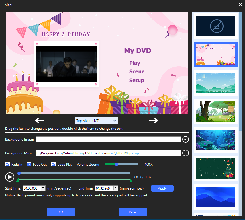The height and width of the screenshot is (220, 245).
Task: Click the Background Image path field
Action: pos(108,139)
